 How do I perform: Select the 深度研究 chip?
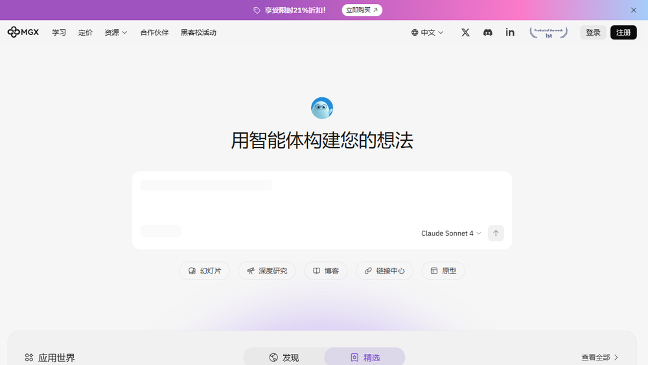(267, 271)
